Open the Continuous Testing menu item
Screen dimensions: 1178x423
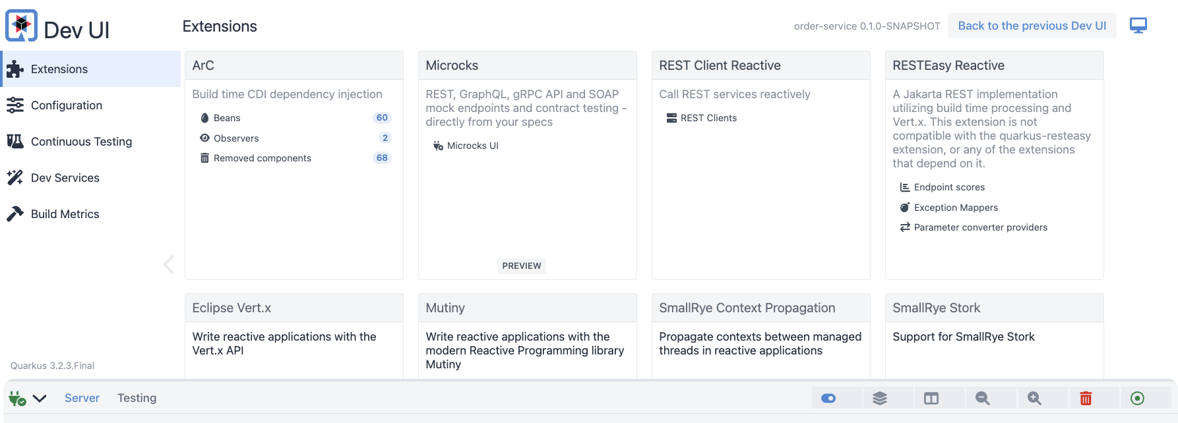91,141
